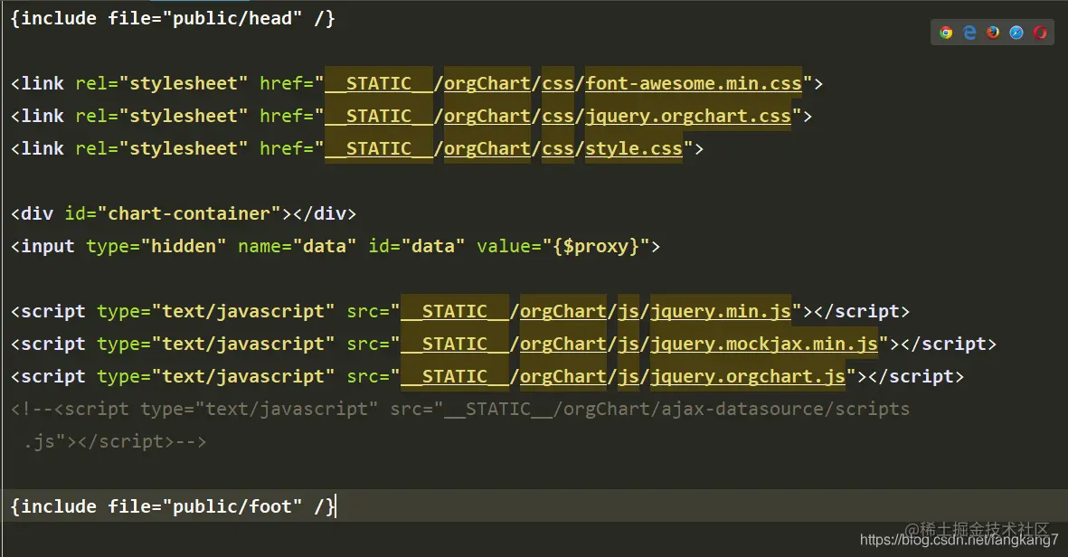The image size is (1068, 557).
Task: Click the "{$proxy}" value text
Action: pyautogui.click(x=596, y=247)
